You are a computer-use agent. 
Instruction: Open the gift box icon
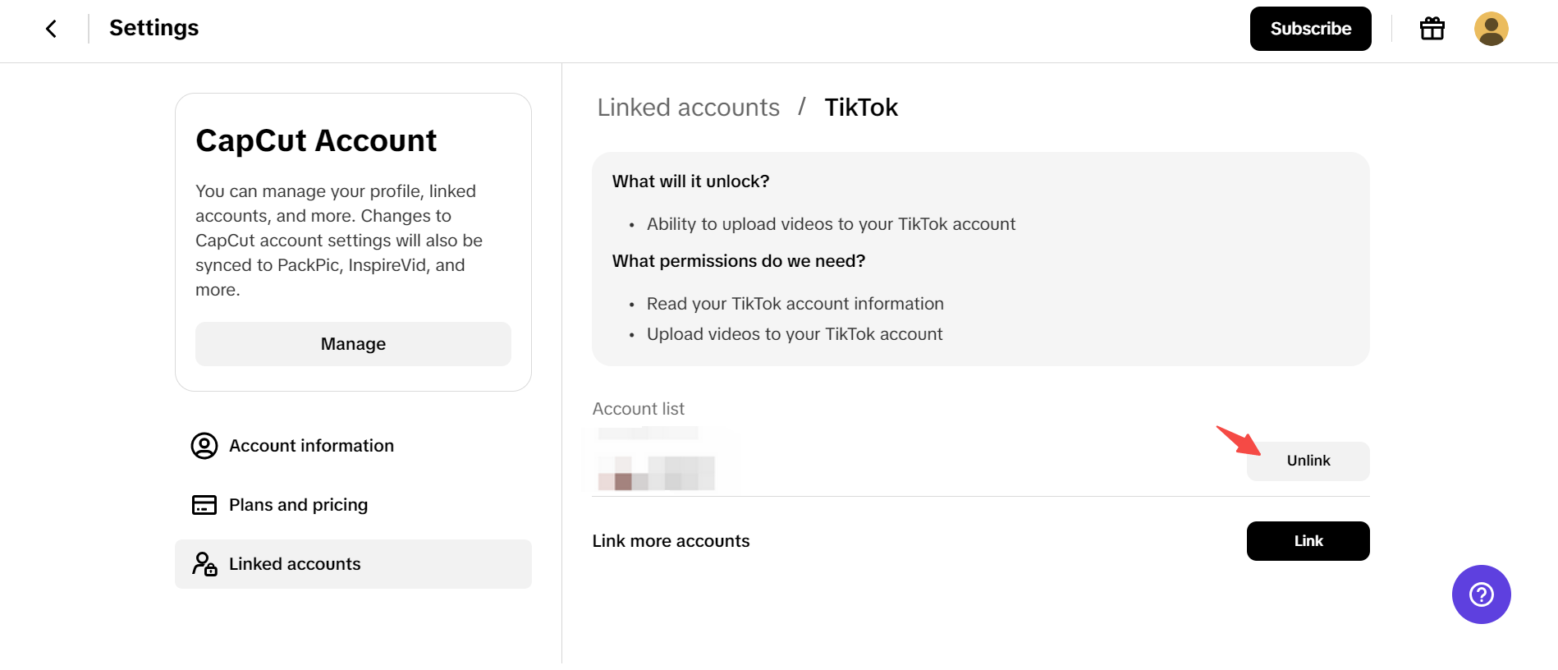(x=1432, y=29)
